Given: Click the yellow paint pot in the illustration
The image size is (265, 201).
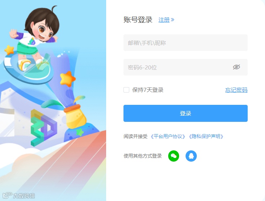Looking at the screenshot, I should [x=75, y=117].
